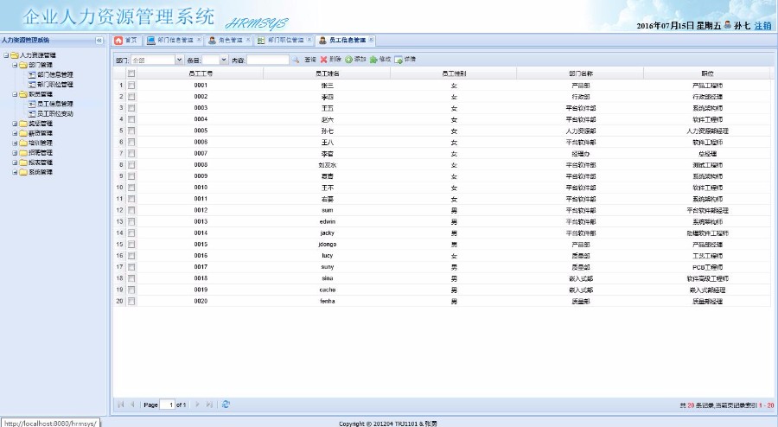Expand the 薪资管理 tree folder
The height and width of the screenshot is (427, 778).
pos(15,133)
